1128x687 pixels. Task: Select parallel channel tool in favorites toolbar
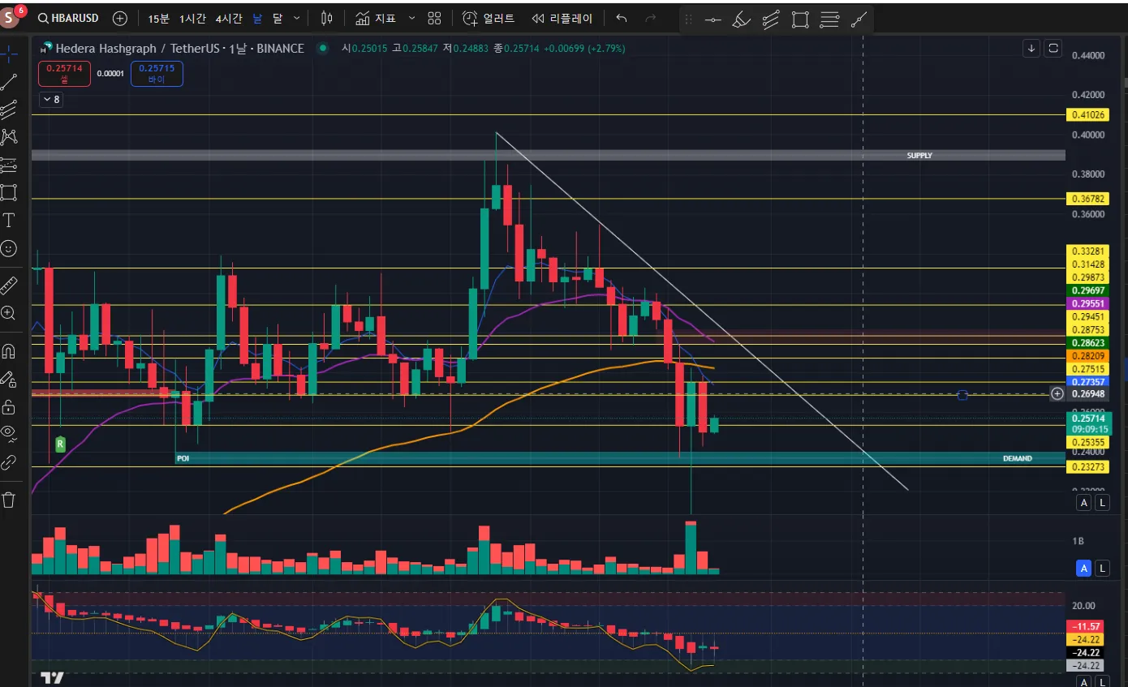point(771,19)
